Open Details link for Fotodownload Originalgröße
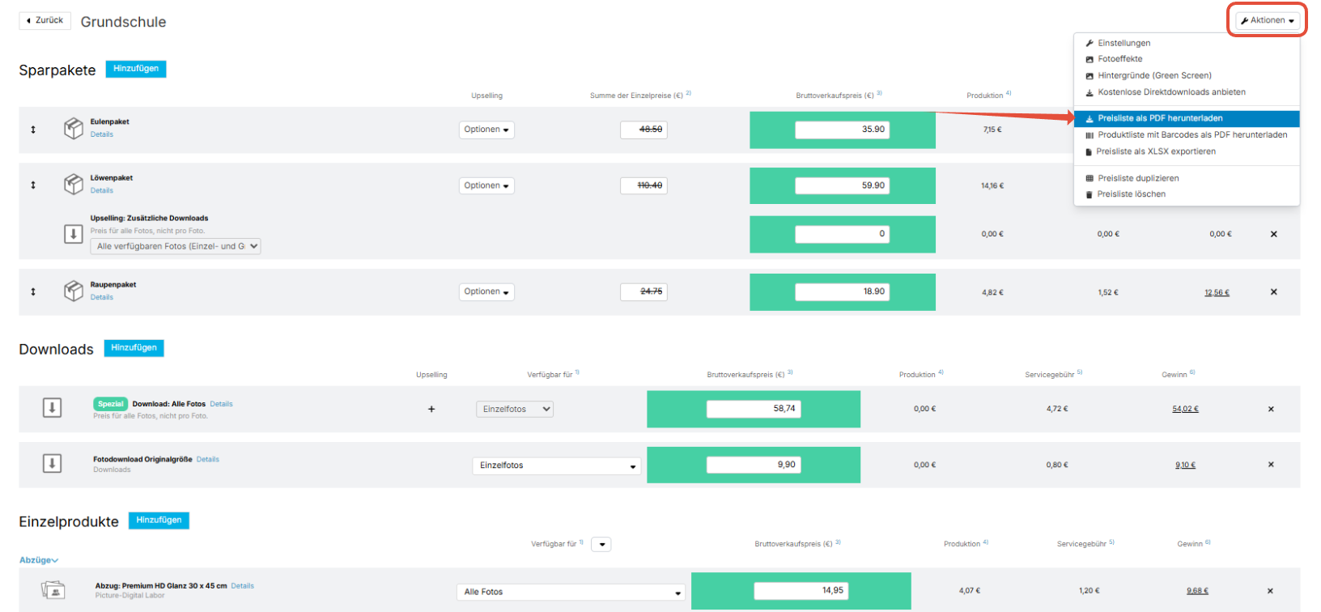This screenshot has width=1321, height=612. click(x=208, y=459)
